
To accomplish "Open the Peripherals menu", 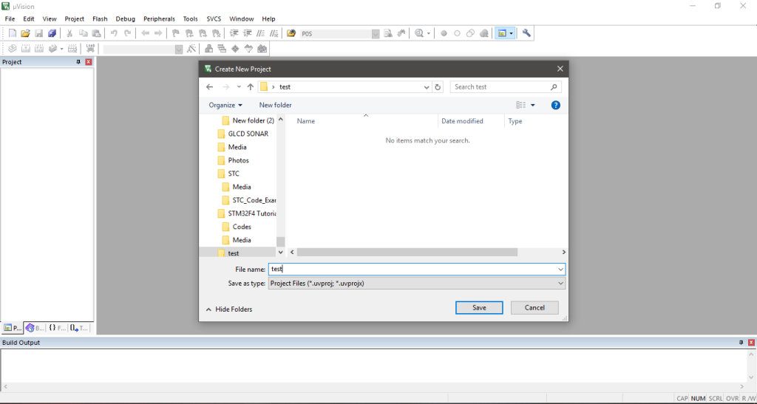I will point(159,18).
